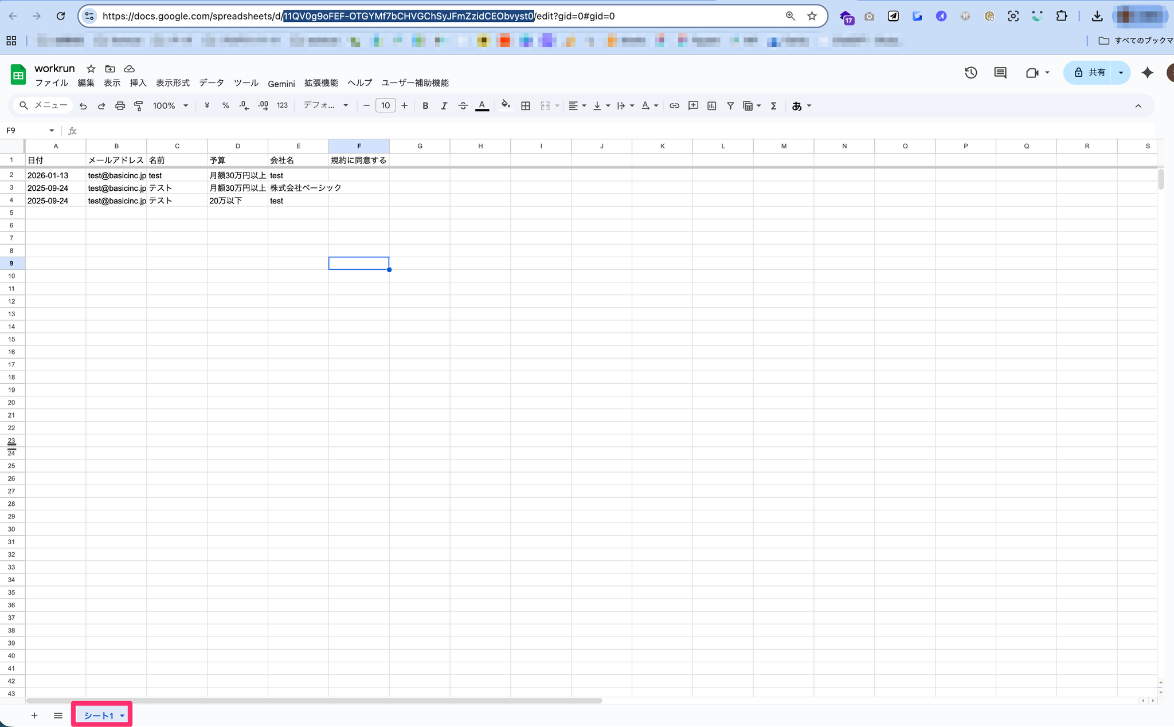The width and height of the screenshot is (1174, 727).
Task: Click the paint format roller icon
Action: click(138, 106)
